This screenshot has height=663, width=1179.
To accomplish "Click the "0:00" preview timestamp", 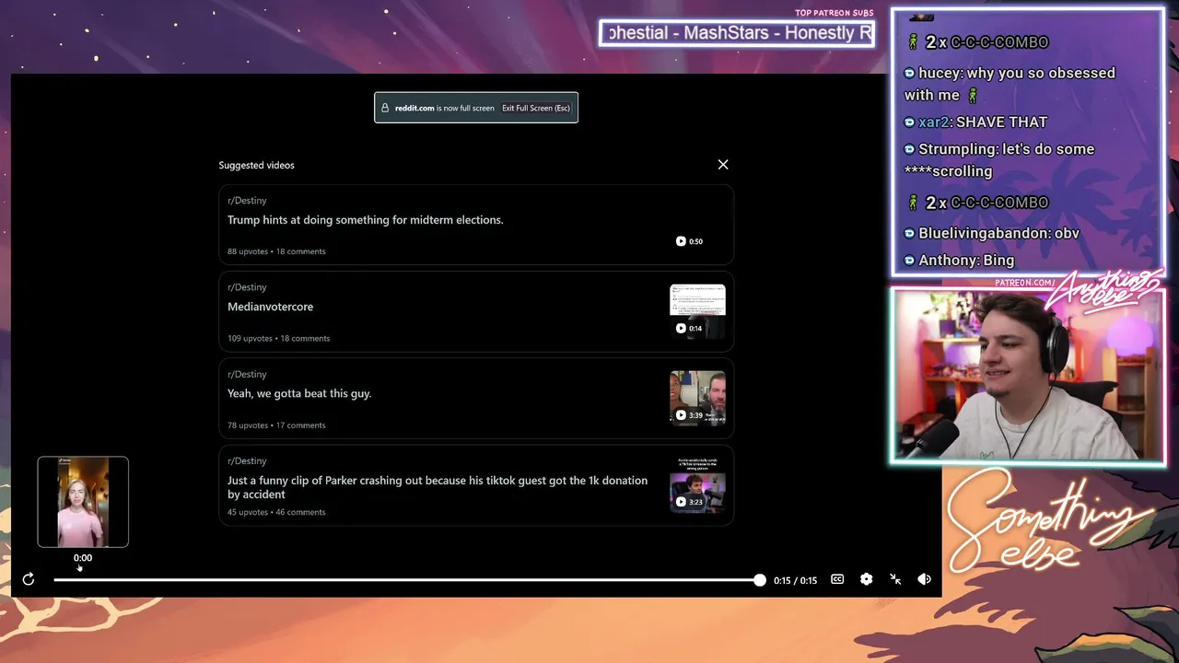I will (83, 558).
